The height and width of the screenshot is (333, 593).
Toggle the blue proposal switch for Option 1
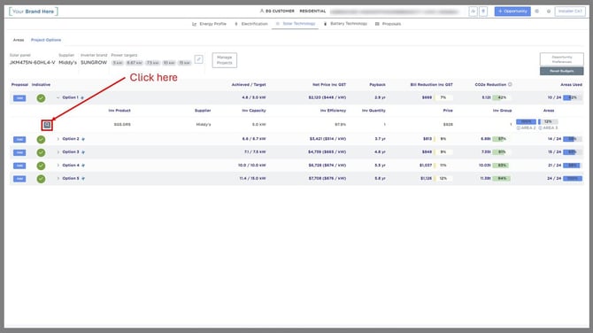[x=19, y=98]
